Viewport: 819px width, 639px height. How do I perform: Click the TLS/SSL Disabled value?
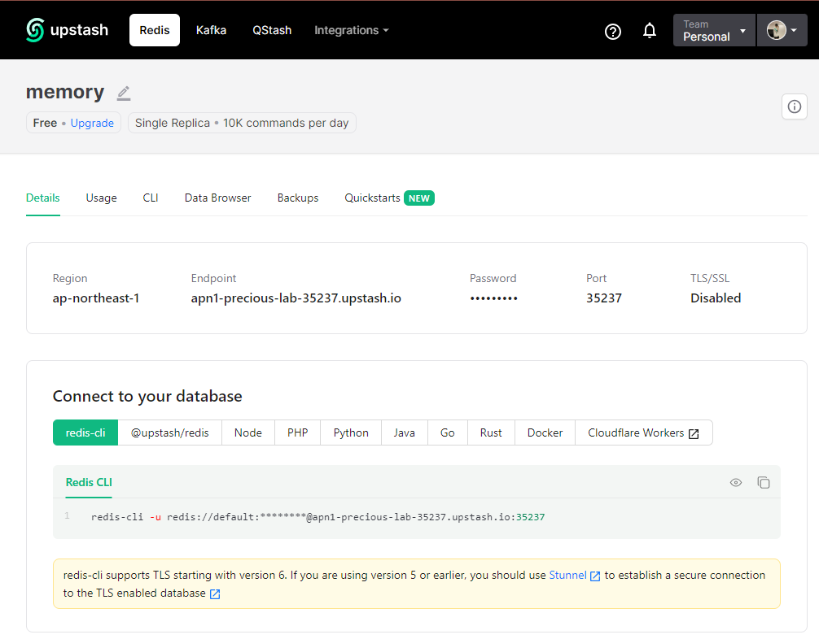point(716,298)
